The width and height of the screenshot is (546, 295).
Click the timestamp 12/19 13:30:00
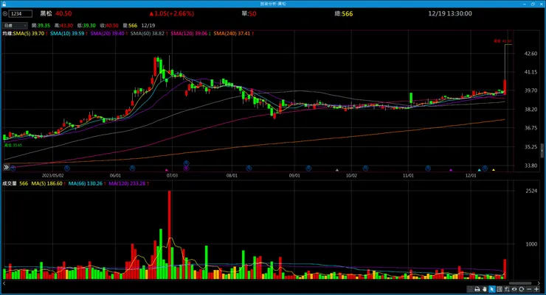tap(450, 13)
